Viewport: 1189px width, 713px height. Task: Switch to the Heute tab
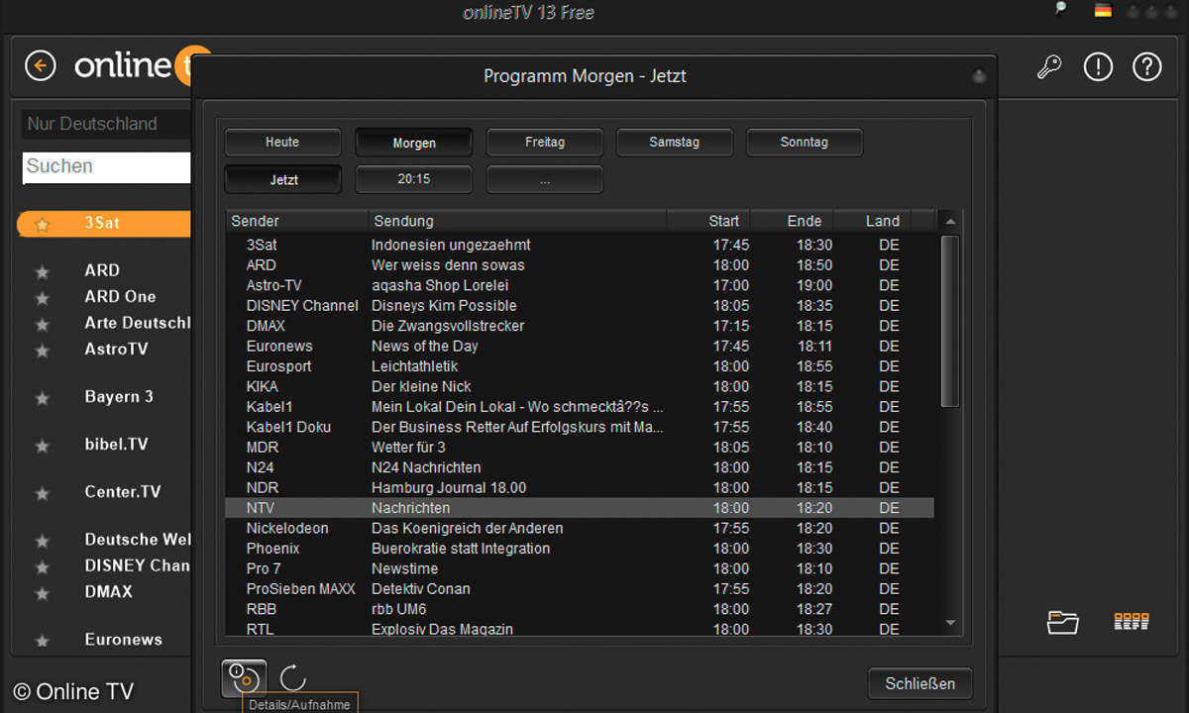pos(282,143)
